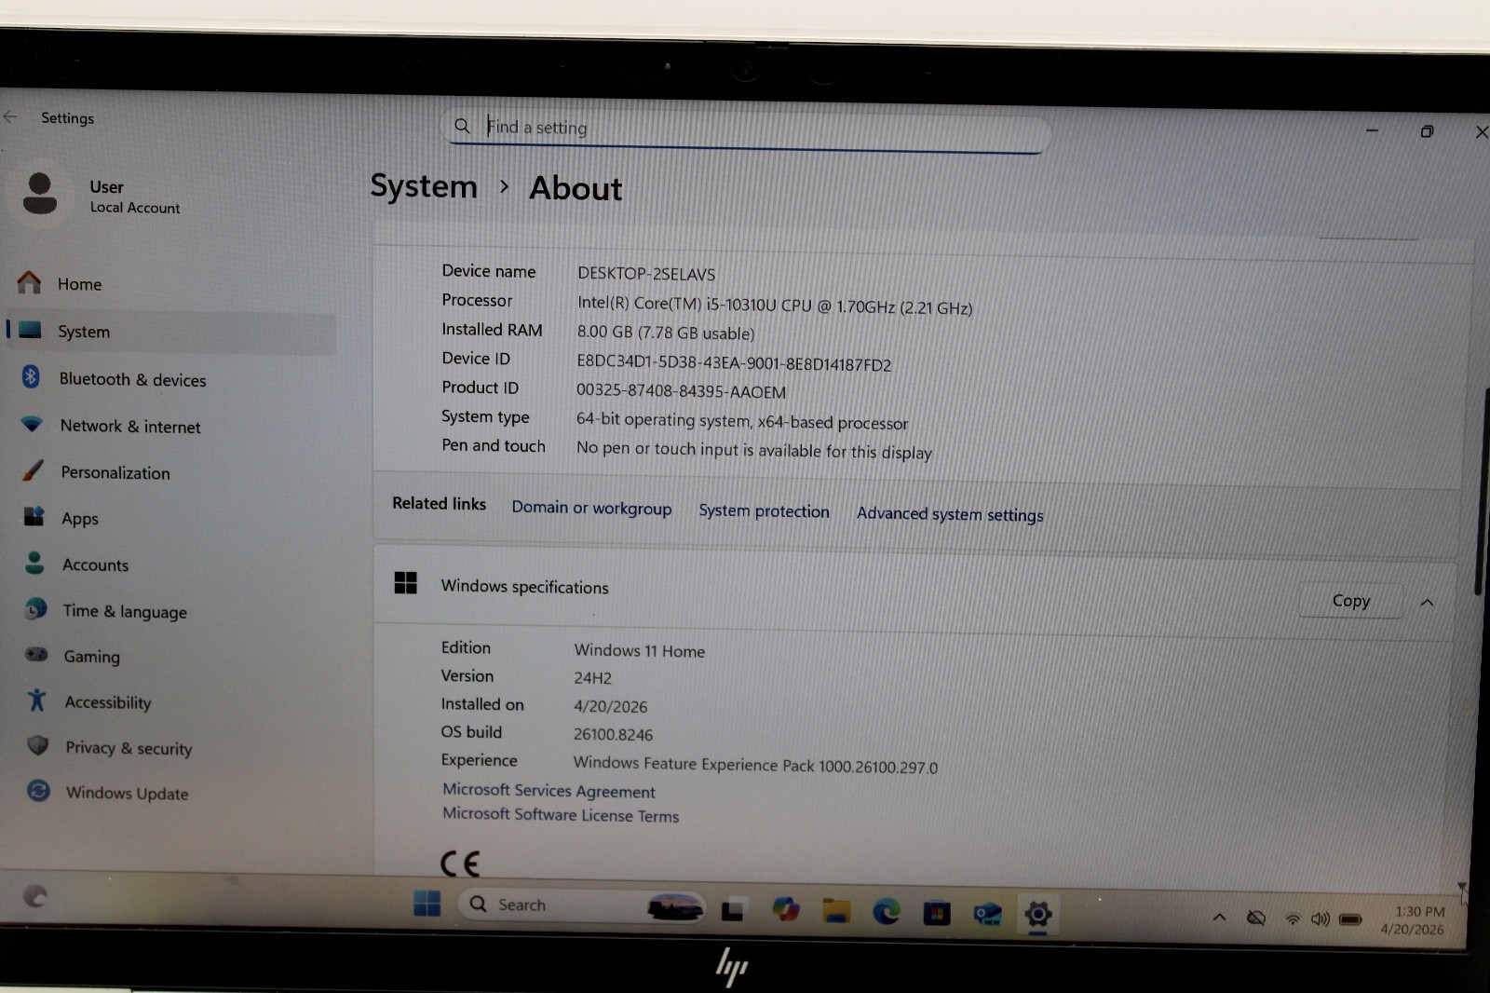Click the user avatar picture
The image size is (1490, 993).
coord(40,194)
